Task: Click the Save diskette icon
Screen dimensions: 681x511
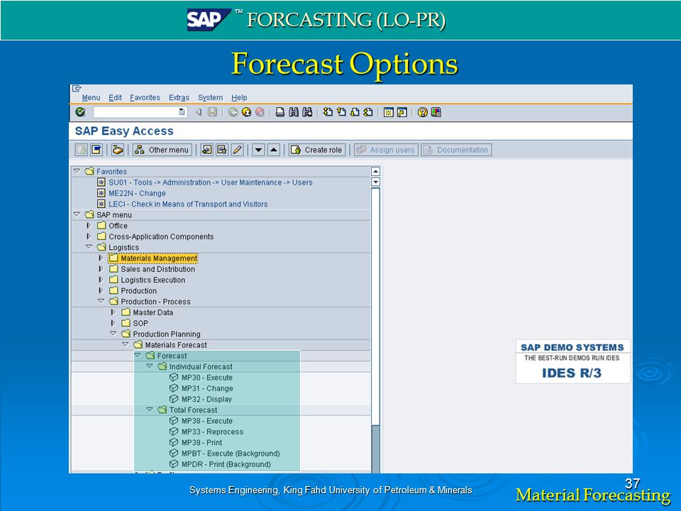Action: 212,112
